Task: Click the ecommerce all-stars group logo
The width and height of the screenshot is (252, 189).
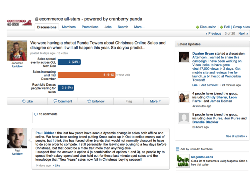Action: (19, 22)
